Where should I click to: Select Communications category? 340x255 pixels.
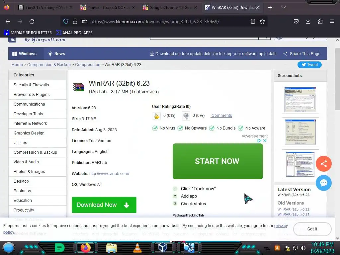[x=37, y=104]
